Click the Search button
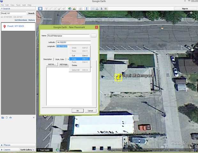This screenshot has width=198, height=153. [x=31, y=13]
